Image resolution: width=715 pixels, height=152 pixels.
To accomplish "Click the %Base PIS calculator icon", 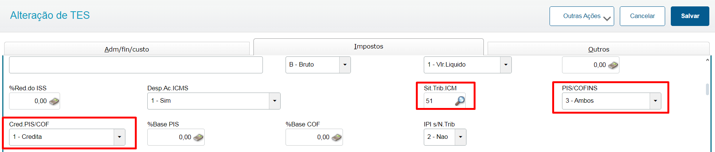I will click(198, 137).
